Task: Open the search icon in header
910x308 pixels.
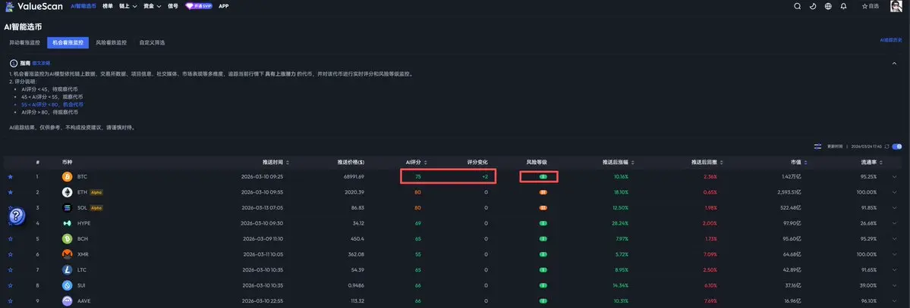Action: coord(798,6)
